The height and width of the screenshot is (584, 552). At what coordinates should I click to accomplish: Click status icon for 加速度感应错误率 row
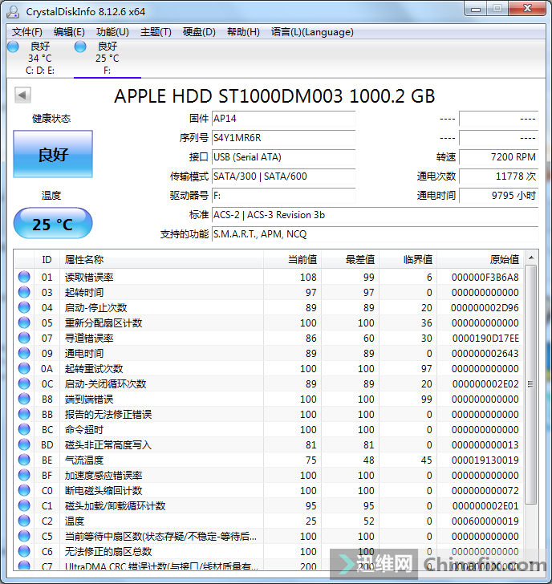tap(24, 475)
